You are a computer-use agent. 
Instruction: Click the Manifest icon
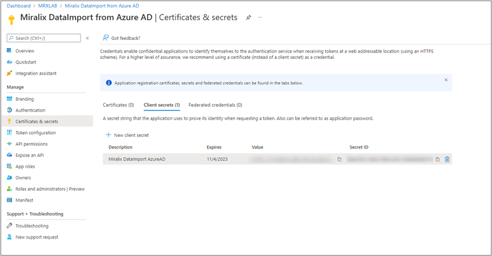click(x=9, y=201)
